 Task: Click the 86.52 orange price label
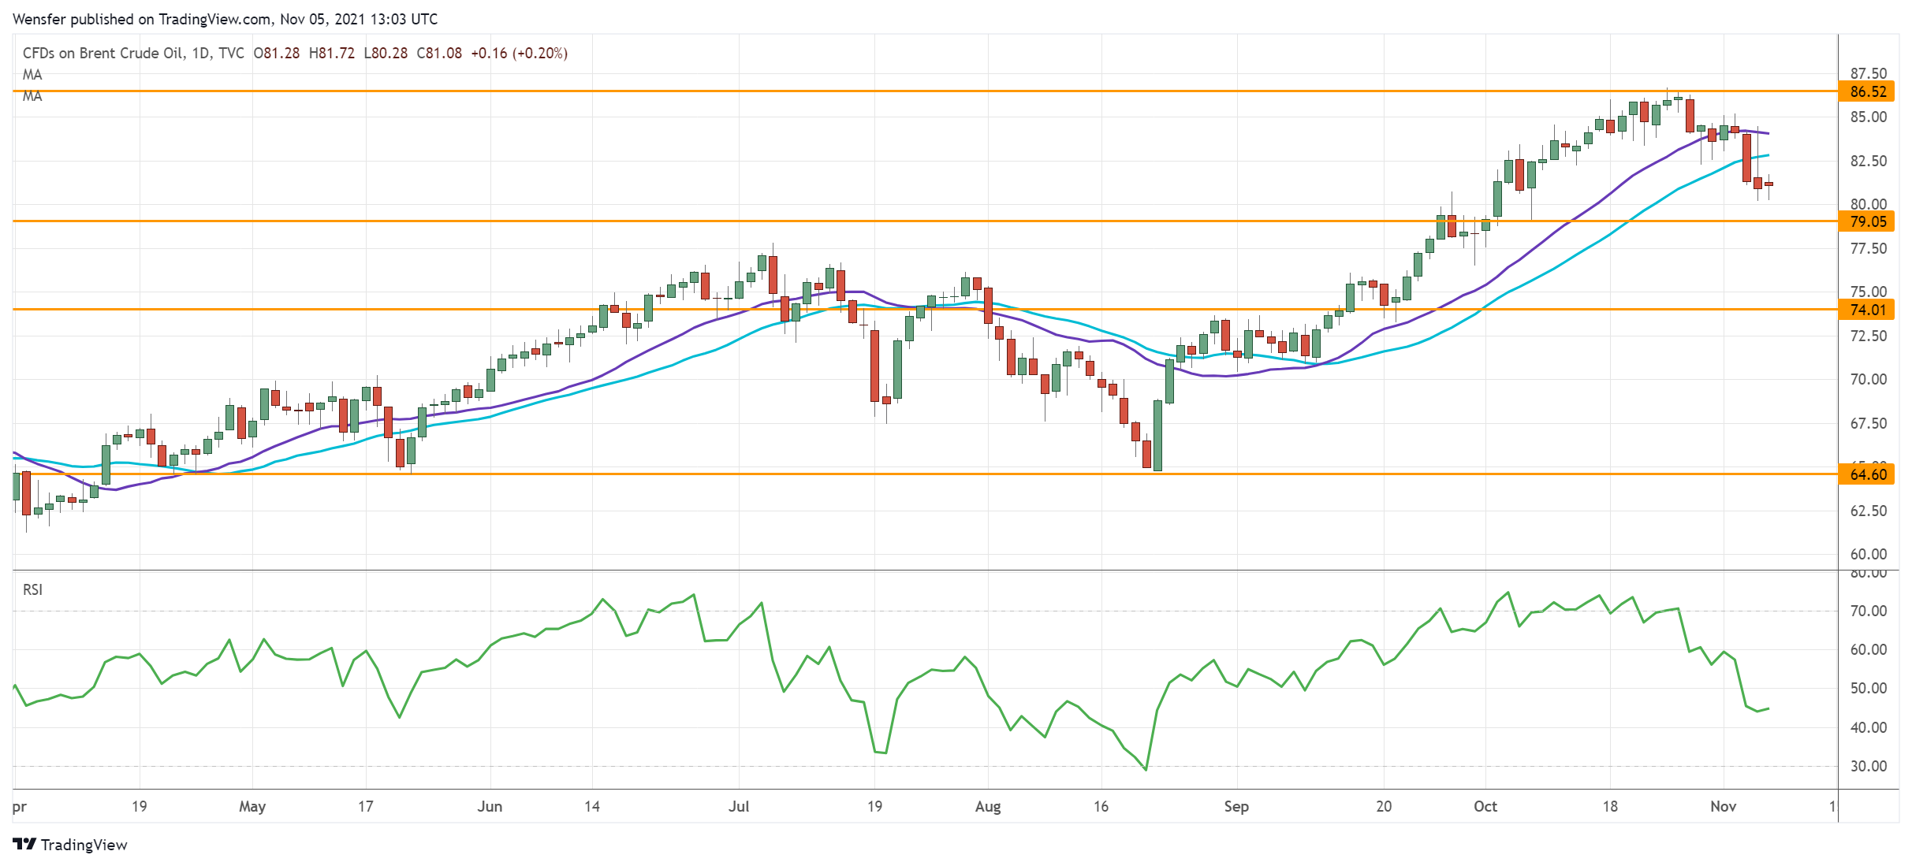point(1868,91)
